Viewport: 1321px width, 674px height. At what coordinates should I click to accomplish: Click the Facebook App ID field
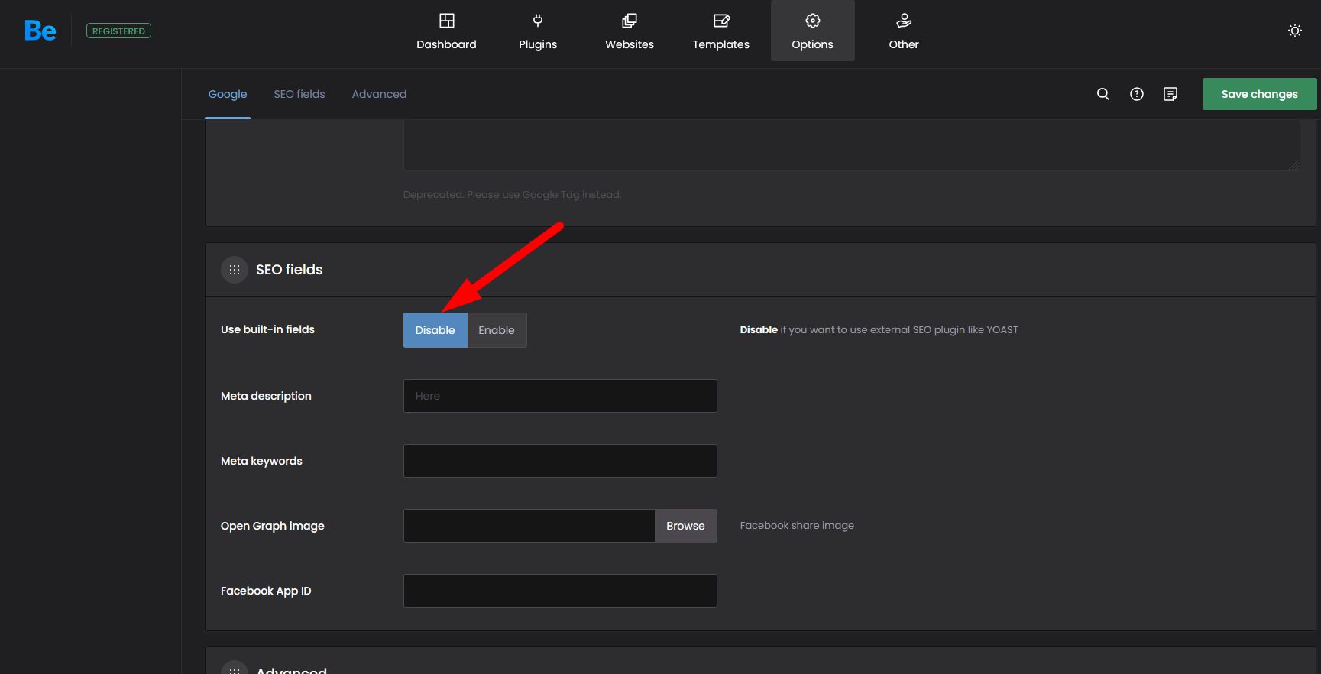[x=560, y=591]
